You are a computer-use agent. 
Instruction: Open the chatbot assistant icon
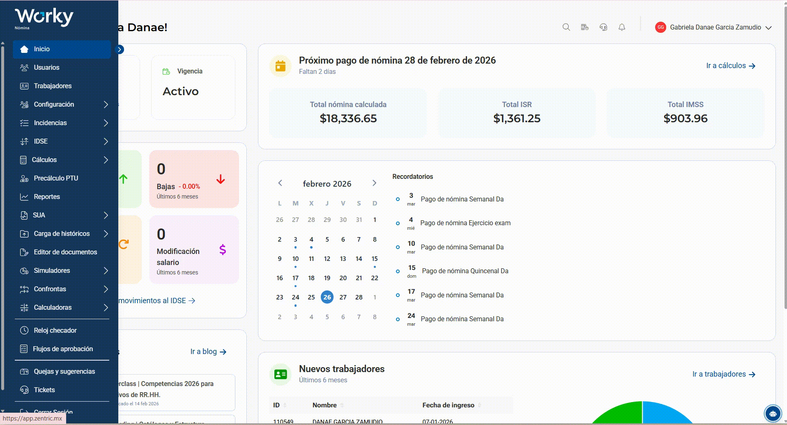(x=773, y=413)
